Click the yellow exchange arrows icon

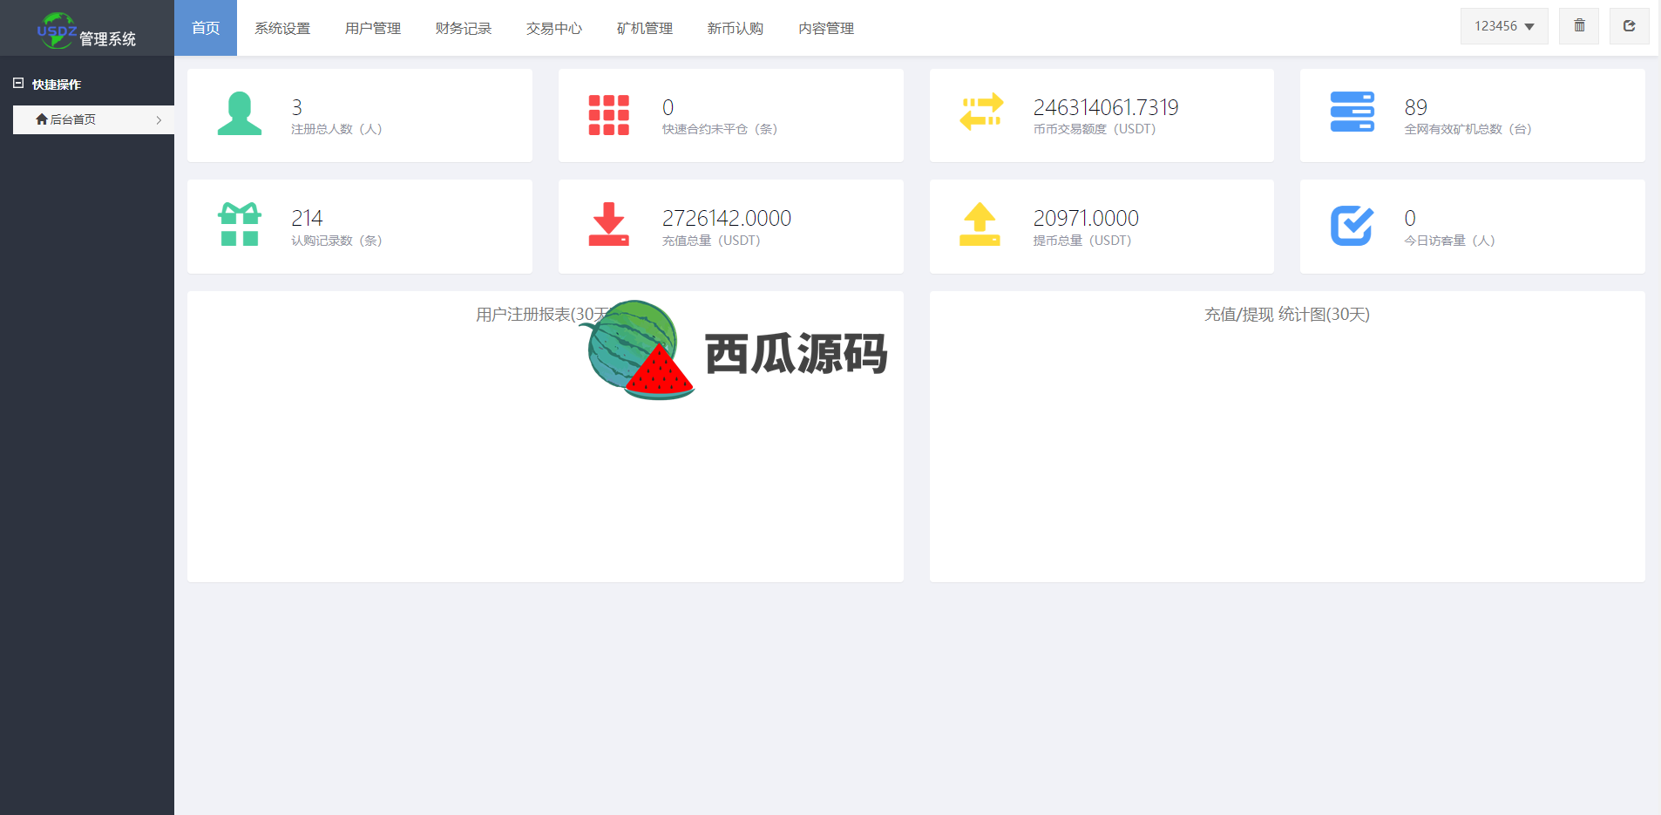[x=981, y=112]
